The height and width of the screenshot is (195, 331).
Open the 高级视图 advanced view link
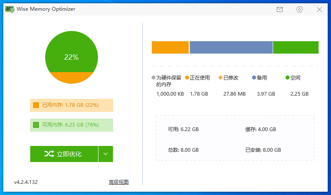click(x=119, y=182)
